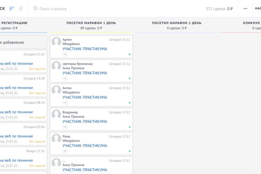Click green status dot on Артем's card
261x174 pixels.
[x=130, y=54]
